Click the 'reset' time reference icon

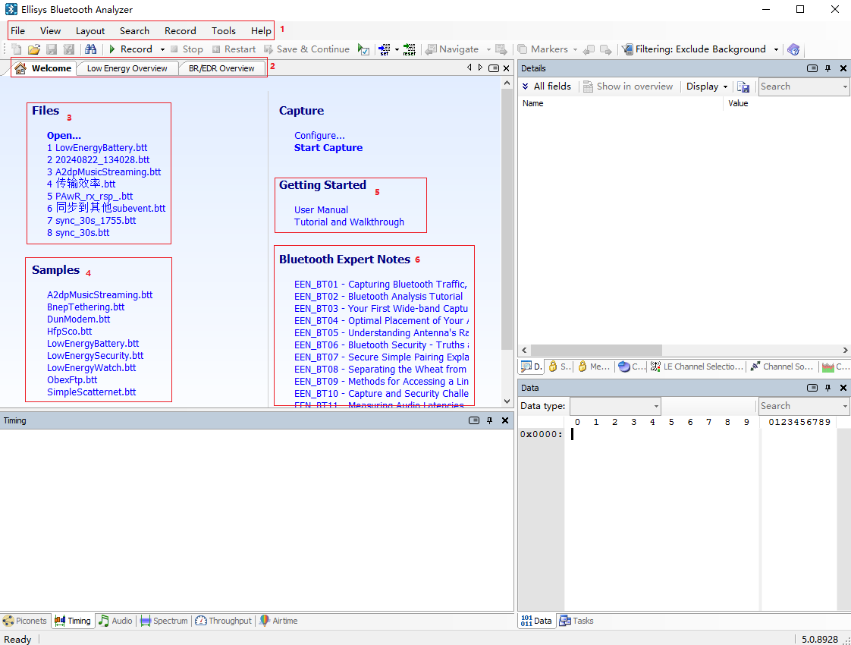click(410, 49)
